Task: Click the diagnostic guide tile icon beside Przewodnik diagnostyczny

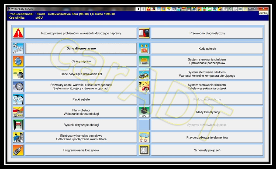Action: click(144, 33)
